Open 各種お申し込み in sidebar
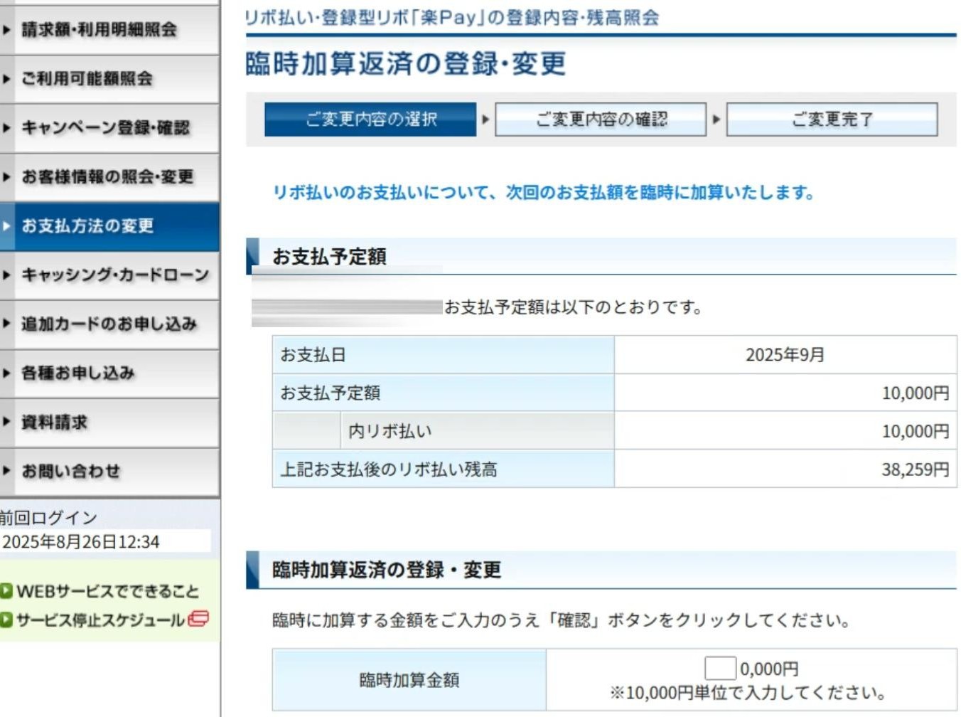The image size is (961, 717). (x=78, y=373)
